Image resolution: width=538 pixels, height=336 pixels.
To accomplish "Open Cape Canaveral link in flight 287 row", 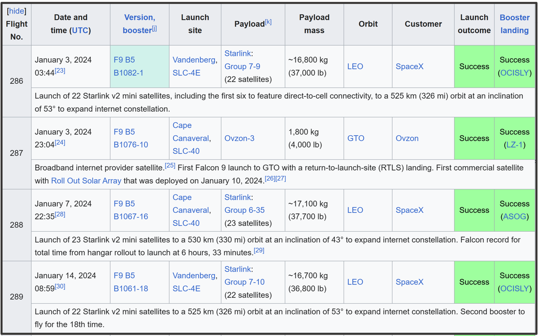I will (191, 132).
